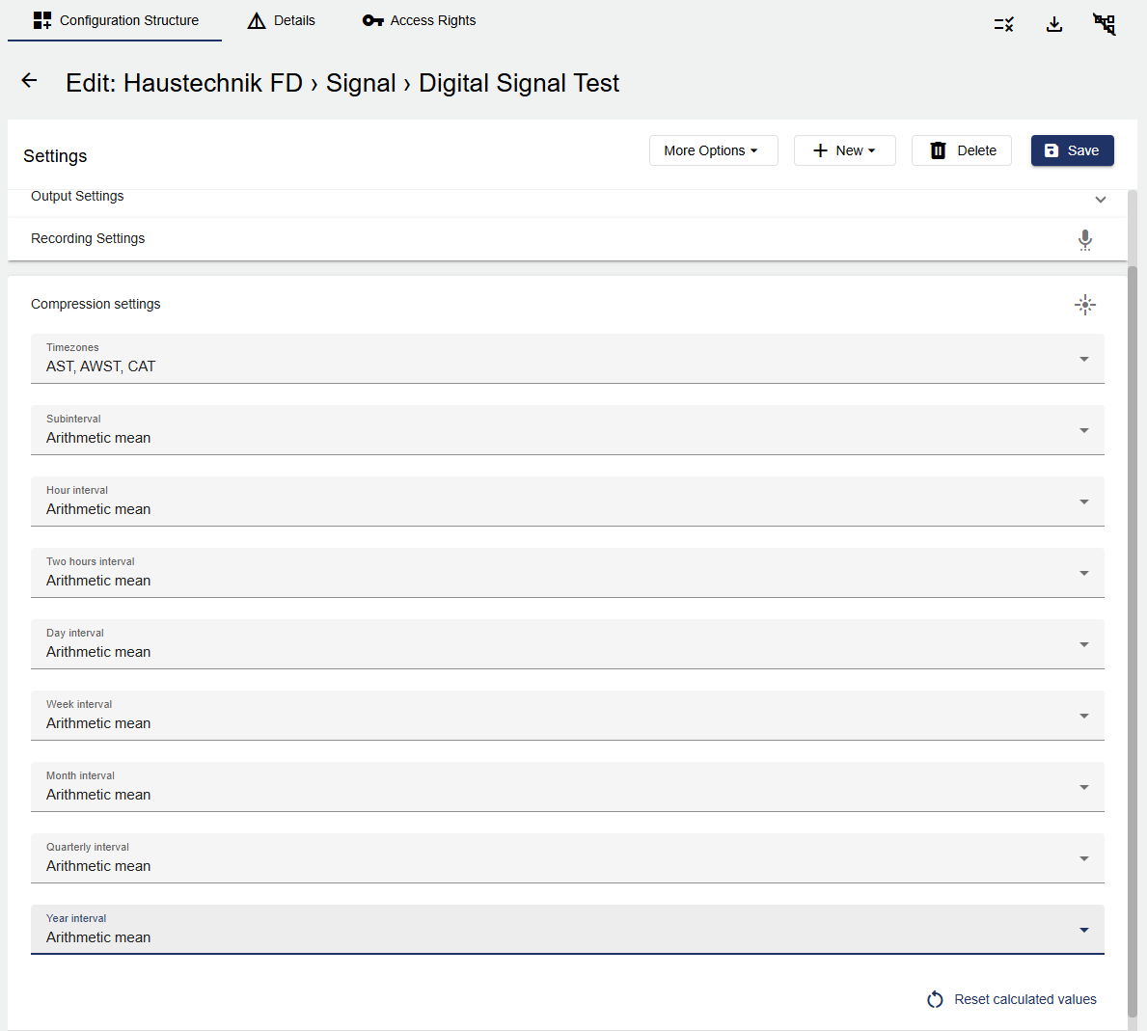Viewport: 1147px width, 1031px height.
Task: Click the download icon in top toolbar
Action: point(1054,24)
